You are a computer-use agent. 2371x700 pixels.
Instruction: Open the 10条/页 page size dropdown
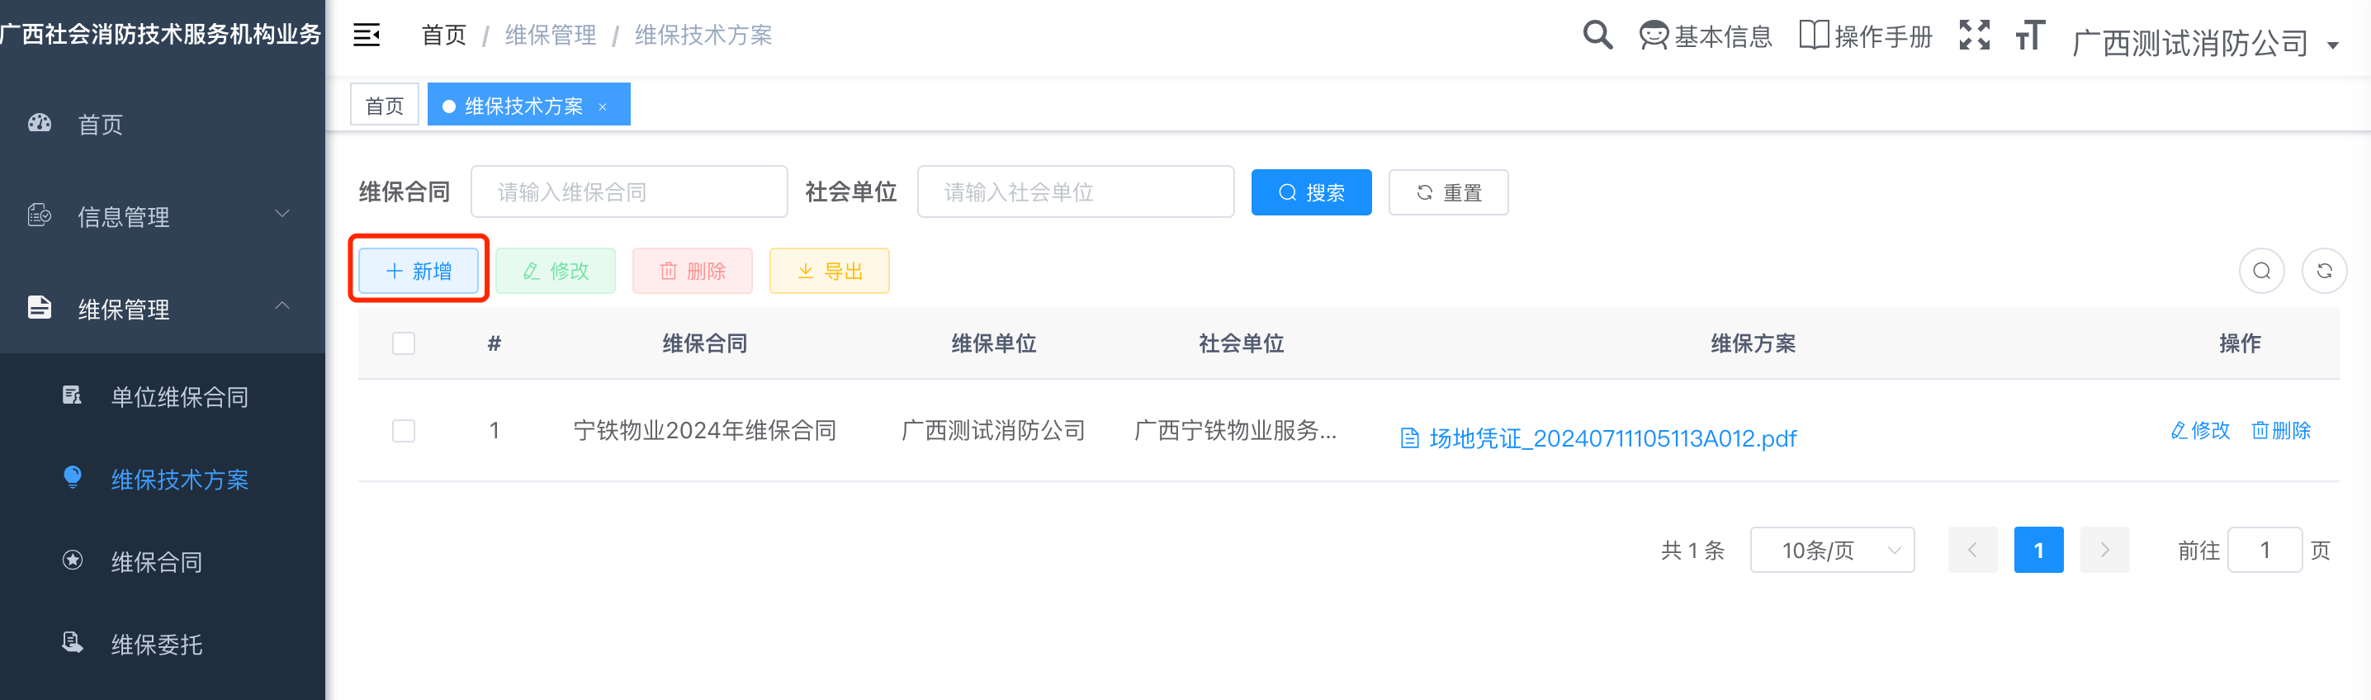click(1832, 550)
